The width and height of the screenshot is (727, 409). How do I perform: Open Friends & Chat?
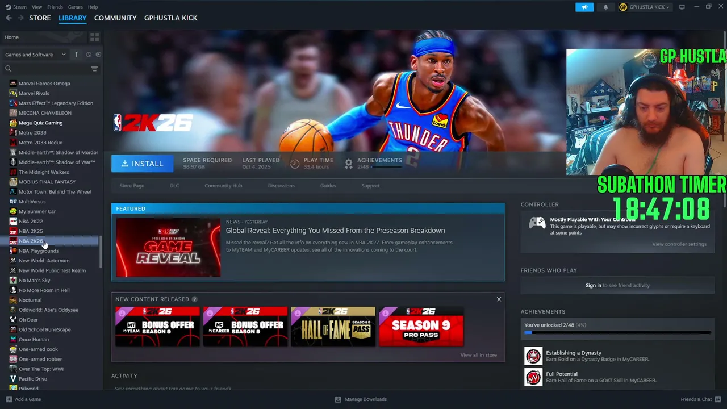[x=700, y=399]
